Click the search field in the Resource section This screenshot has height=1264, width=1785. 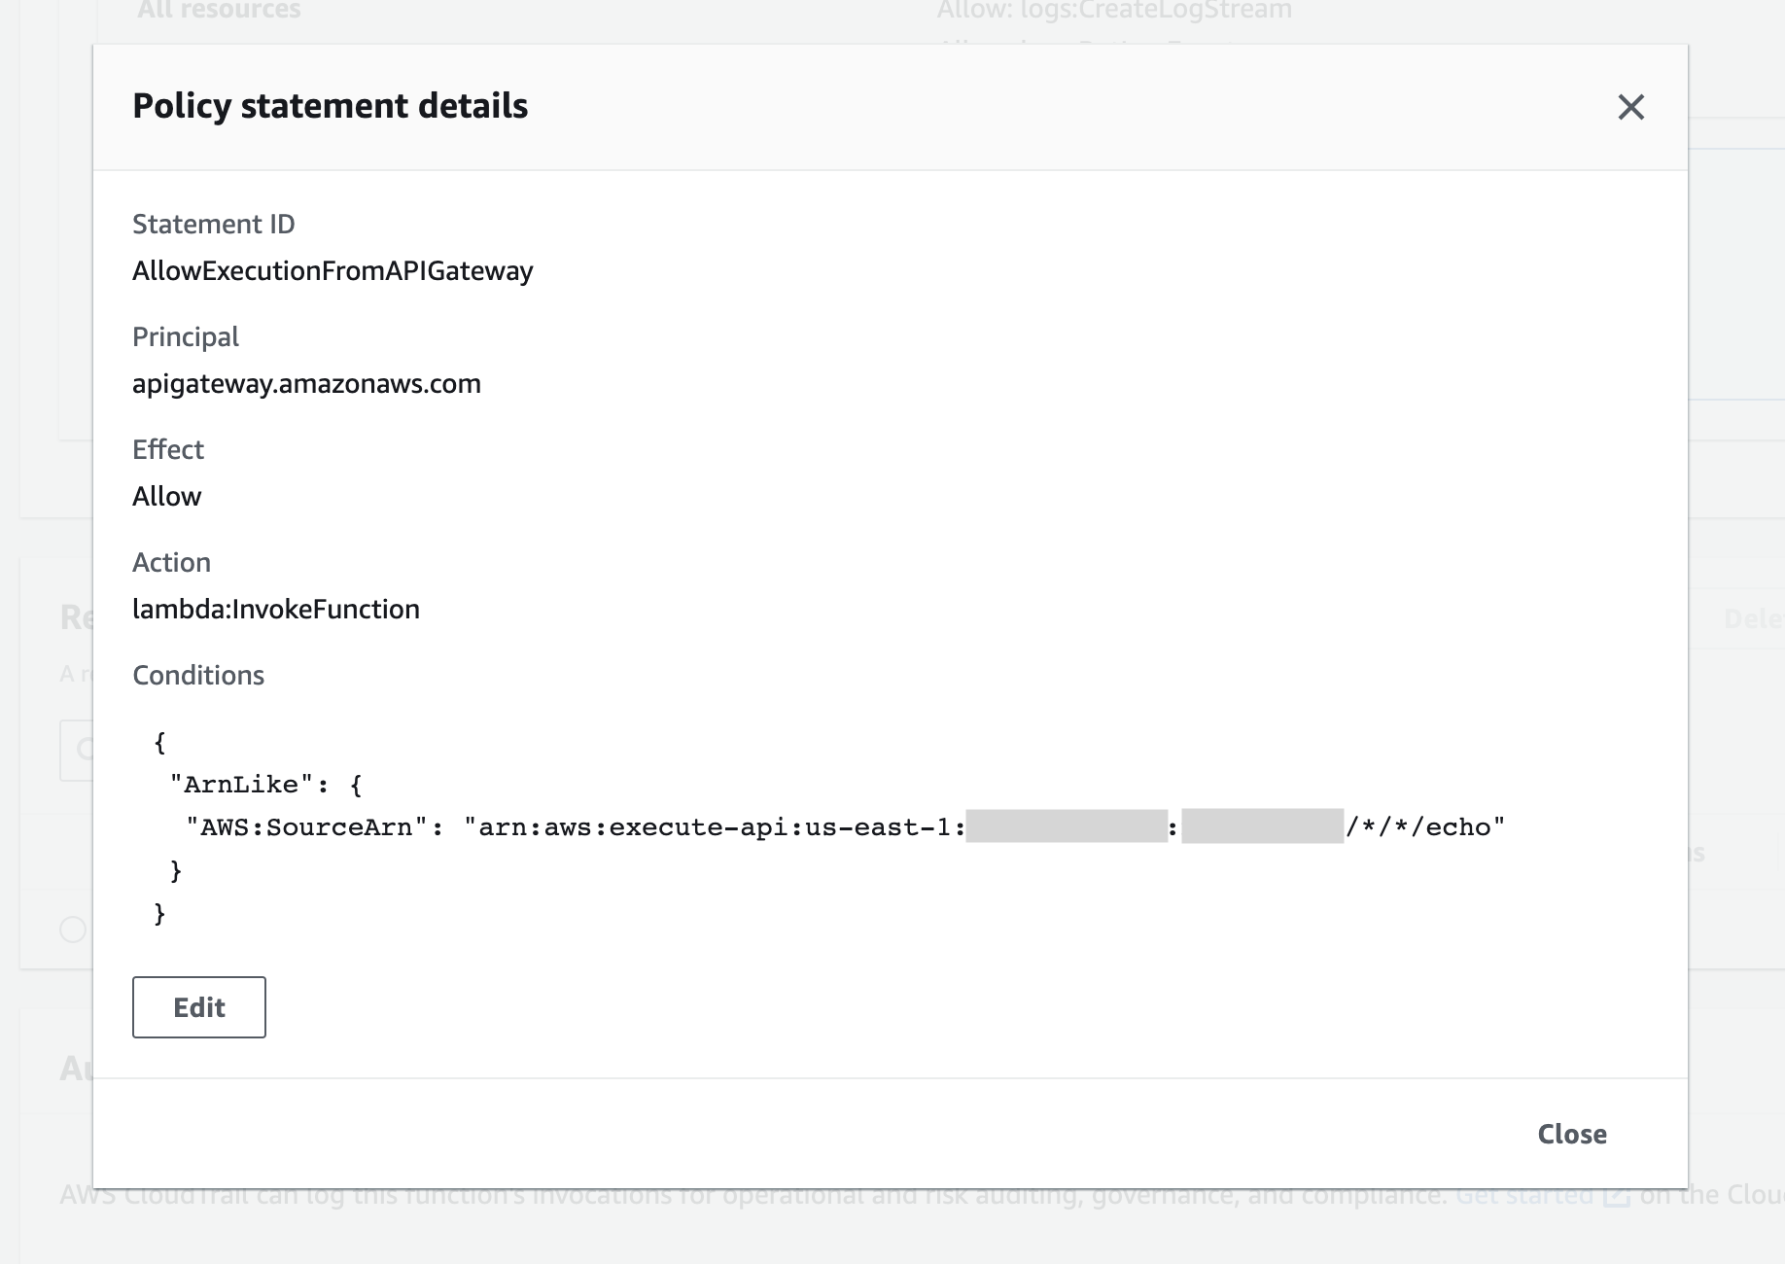83,749
